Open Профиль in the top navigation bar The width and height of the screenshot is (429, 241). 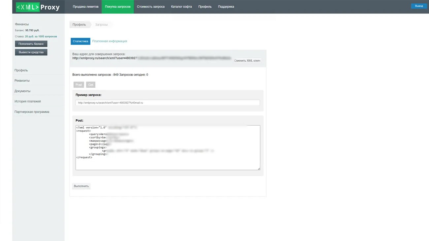click(x=205, y=7)
